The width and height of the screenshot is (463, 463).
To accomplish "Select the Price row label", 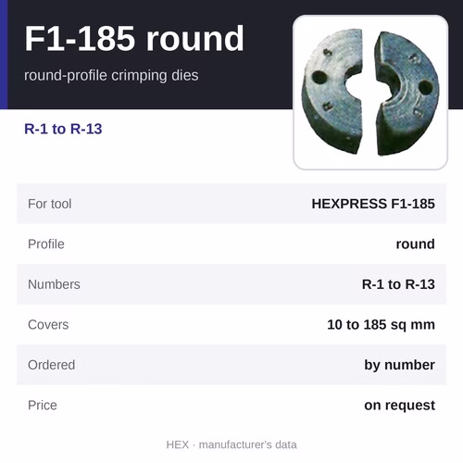I will (x=43, y=406).
